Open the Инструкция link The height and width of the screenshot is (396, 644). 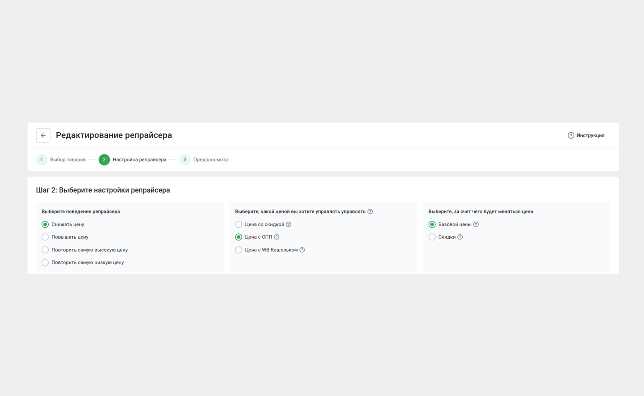590,135
